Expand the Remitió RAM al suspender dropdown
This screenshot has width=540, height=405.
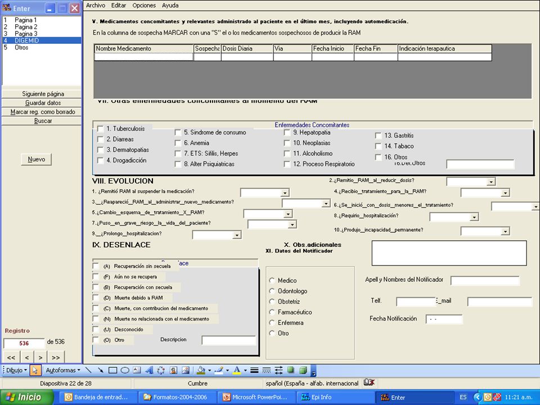285,193
